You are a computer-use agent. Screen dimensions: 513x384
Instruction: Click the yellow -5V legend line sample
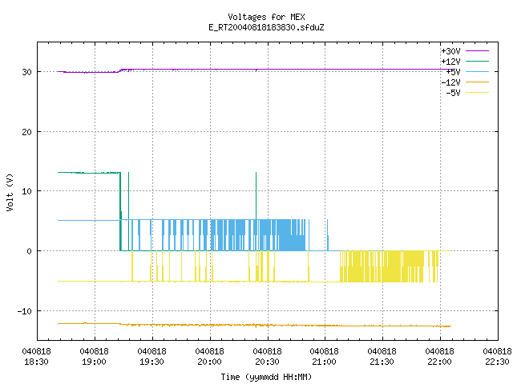click(x=477, y=93)
